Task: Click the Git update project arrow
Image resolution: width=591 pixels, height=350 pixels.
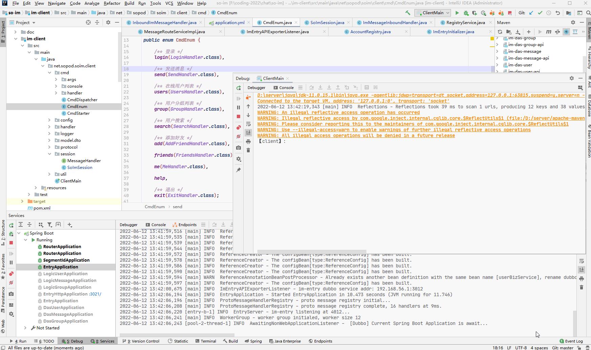Action: pos(531,13)
